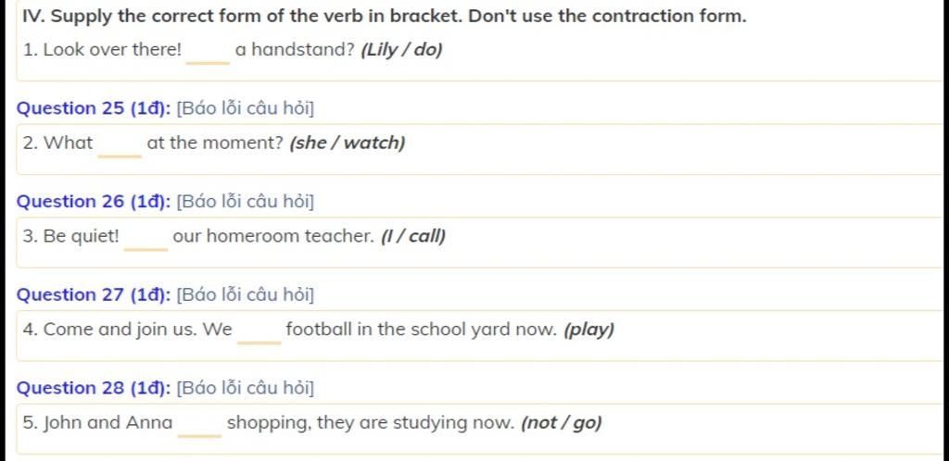The width and height of the screenshot is (949, 461).
Task: Select the 'Question 27 (1đ):' heading
Action: (x=94, y=295)
